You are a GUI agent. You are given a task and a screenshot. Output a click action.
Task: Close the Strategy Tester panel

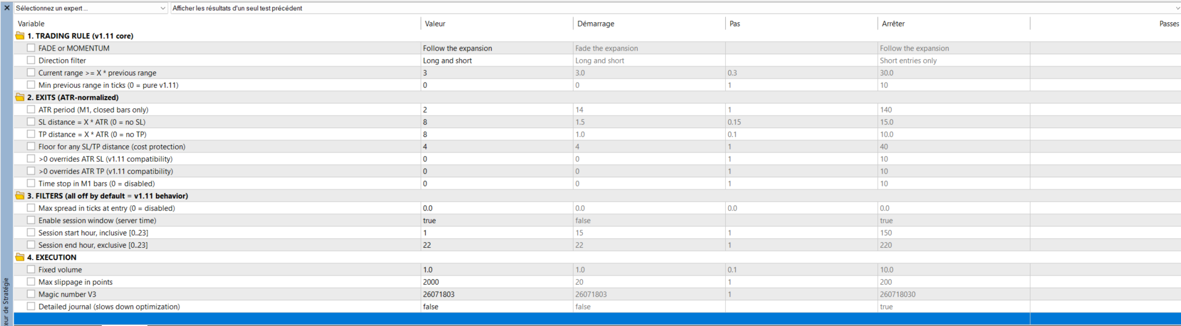point(7,8)
